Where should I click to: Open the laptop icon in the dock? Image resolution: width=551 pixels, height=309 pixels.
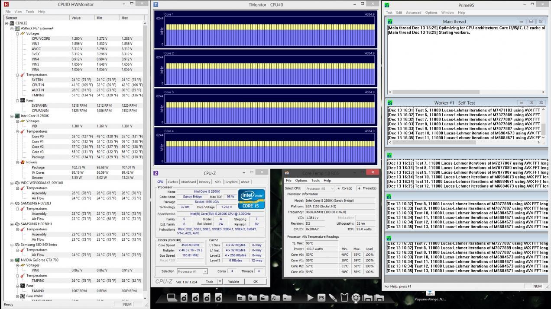172,297
